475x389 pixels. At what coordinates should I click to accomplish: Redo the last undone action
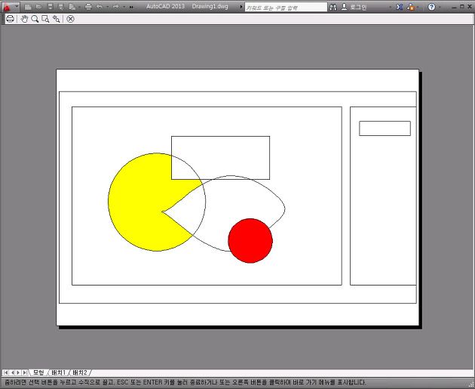115,6
